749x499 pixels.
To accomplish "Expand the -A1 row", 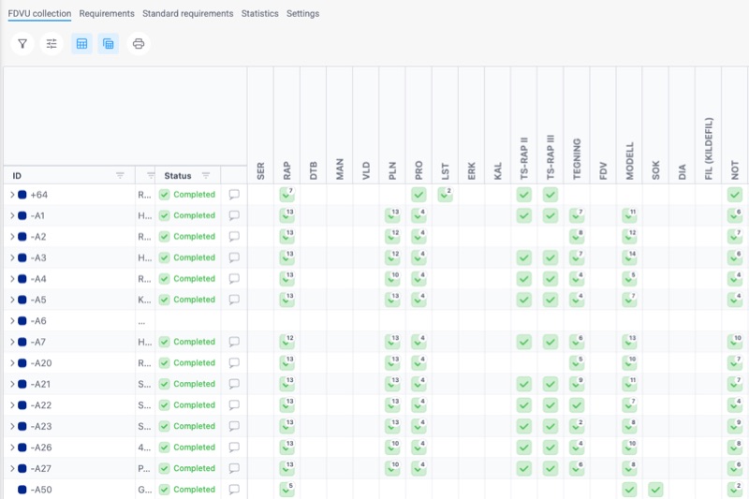I will click(x=12, y=215).
